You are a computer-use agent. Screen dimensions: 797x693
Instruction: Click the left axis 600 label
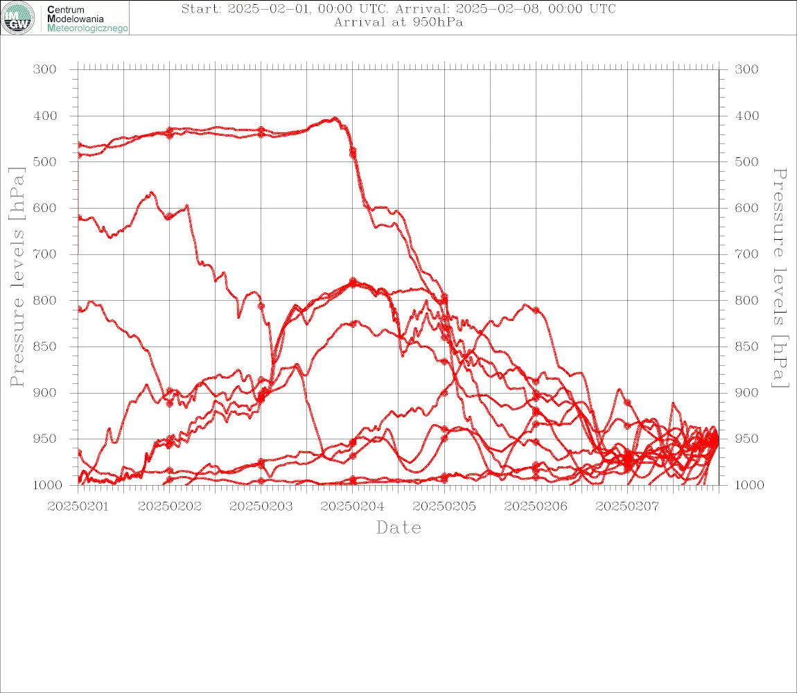[45, 208]
